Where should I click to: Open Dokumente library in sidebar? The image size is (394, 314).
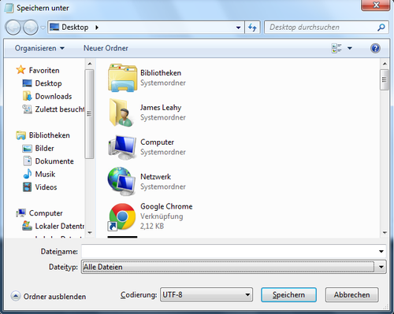pos(48,161)
